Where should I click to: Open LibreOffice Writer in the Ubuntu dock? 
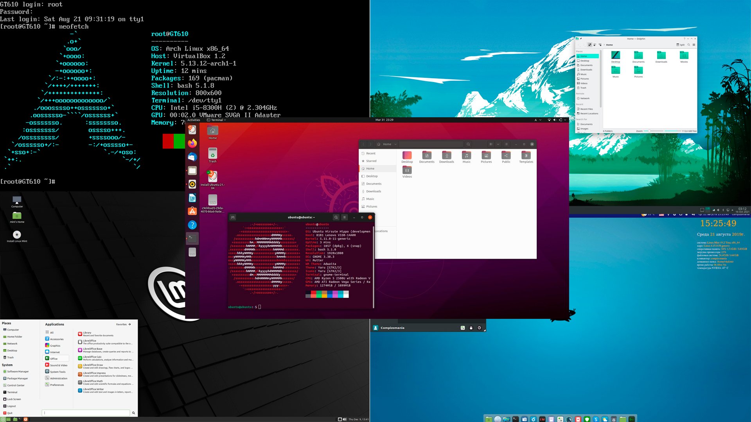(192, 198)
